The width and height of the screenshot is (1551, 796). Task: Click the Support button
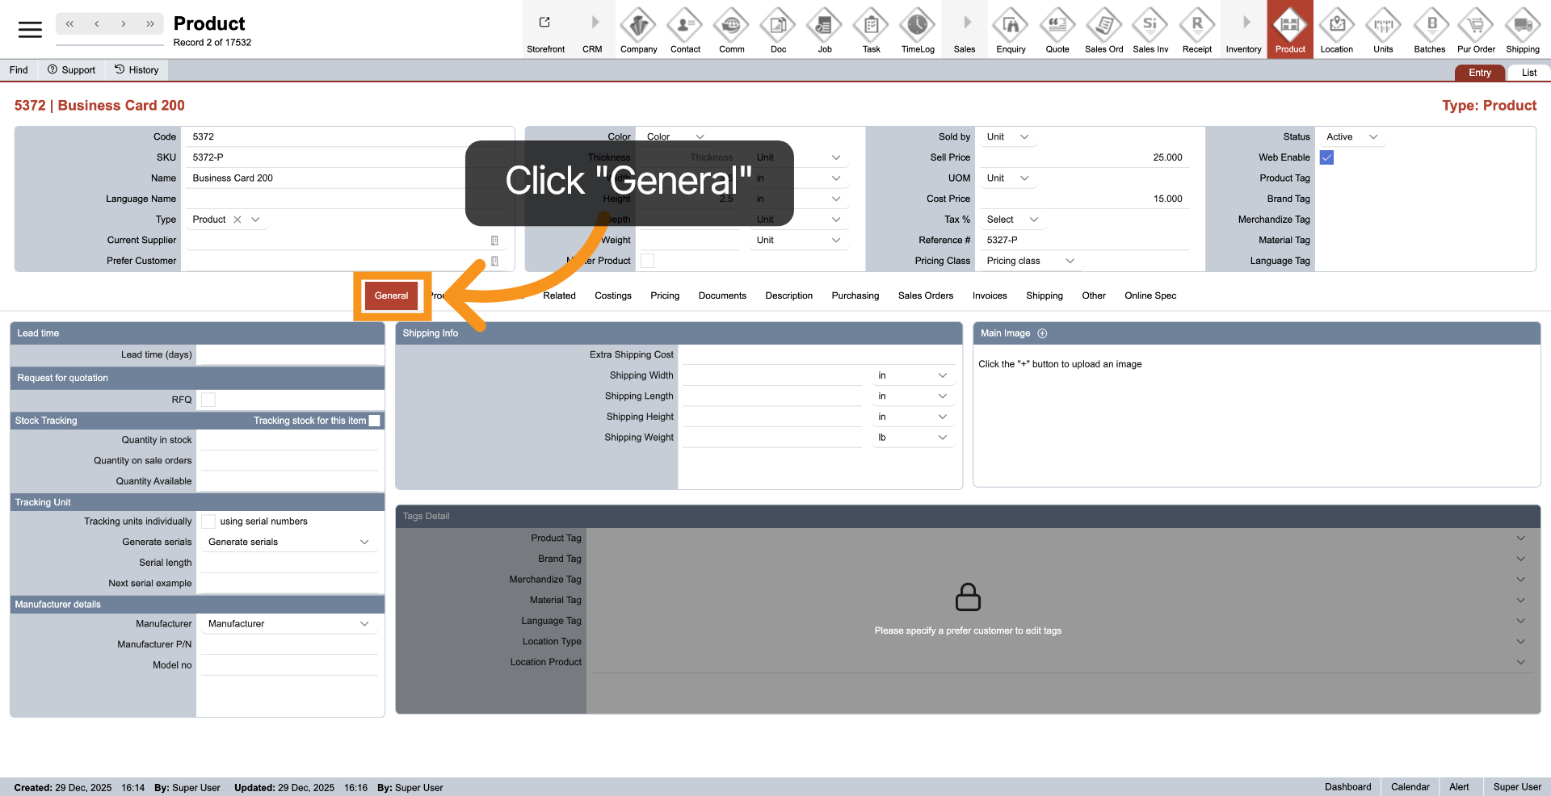coord(71,70)
